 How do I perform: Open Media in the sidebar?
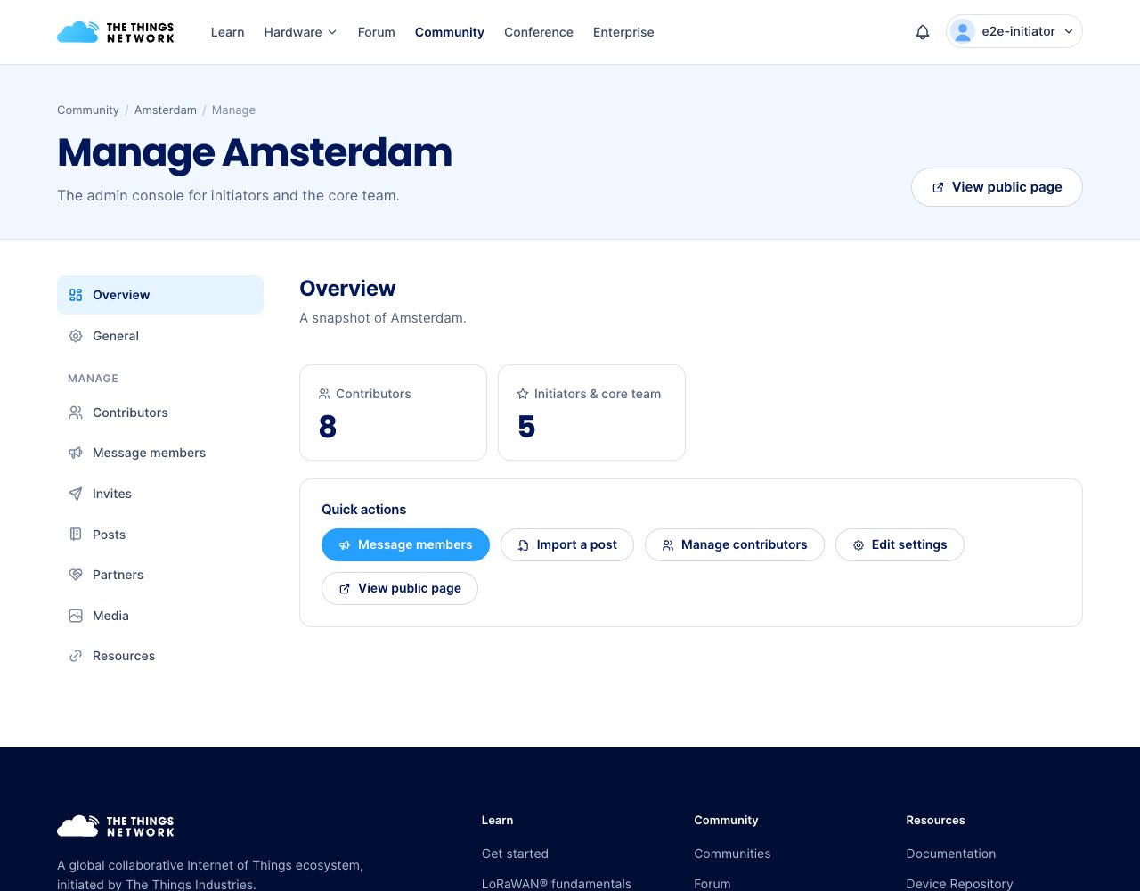pyautogui.click(x=160, y=616)
